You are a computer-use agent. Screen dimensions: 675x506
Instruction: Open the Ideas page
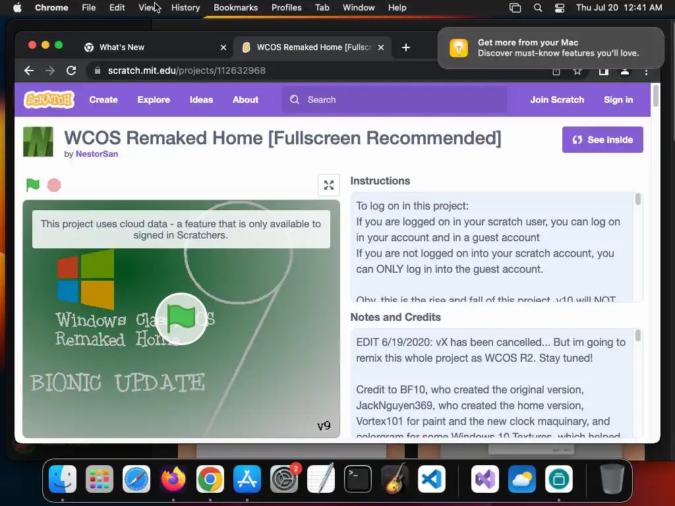201,99
